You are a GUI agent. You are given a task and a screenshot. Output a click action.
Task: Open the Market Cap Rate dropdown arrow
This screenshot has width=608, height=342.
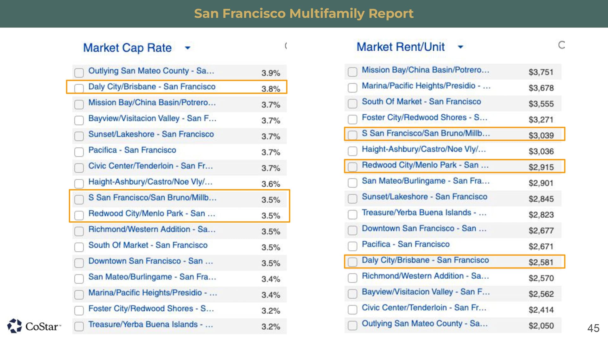(x=187, y=48)
